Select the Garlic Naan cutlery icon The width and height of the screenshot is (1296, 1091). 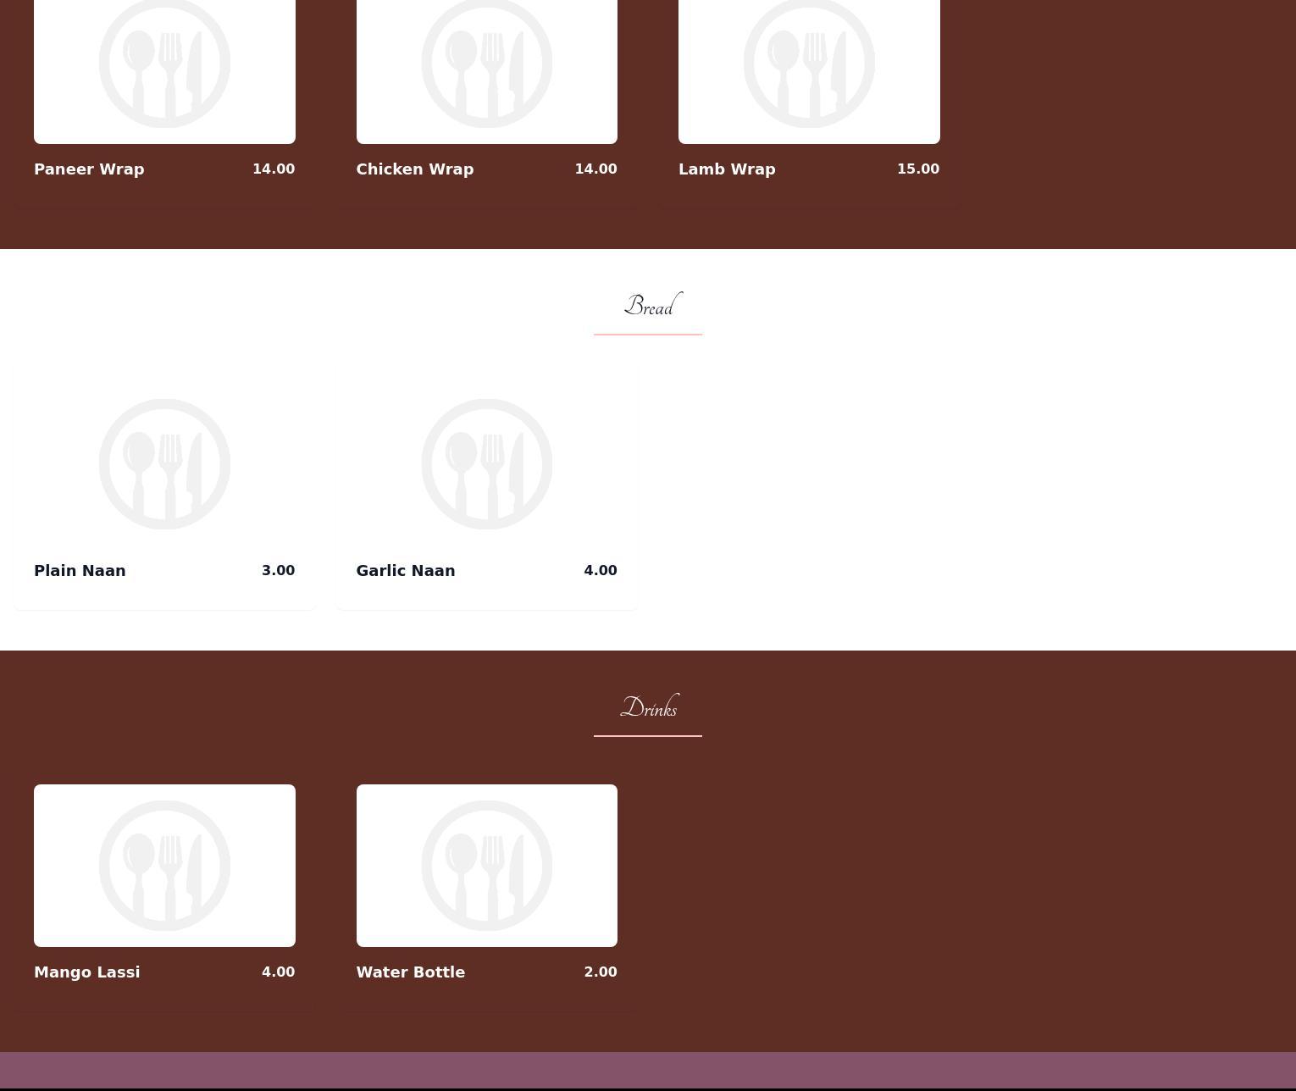(x=486, y=464)
